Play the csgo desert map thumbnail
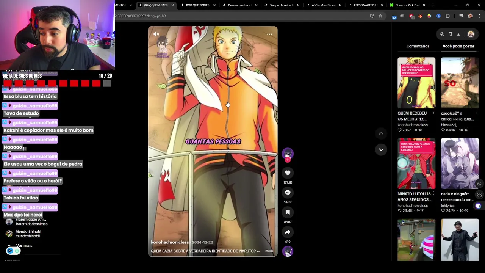This screenshot has width=485, height=273. click(460, 83)
